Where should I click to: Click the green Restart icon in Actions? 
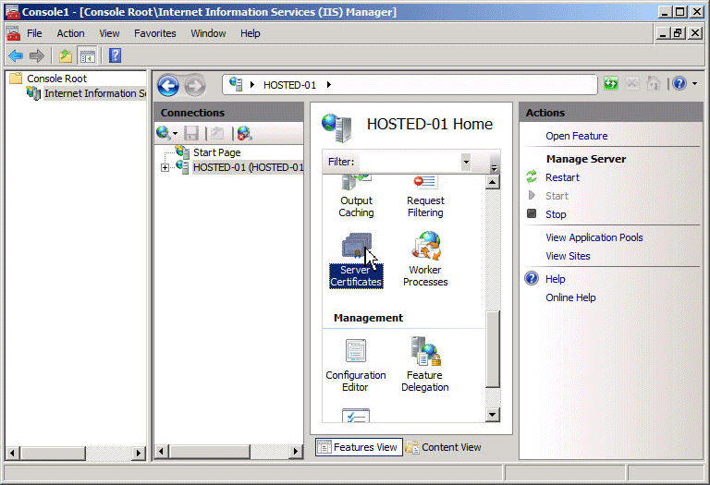pyautogui.click(x=532, y=176)
